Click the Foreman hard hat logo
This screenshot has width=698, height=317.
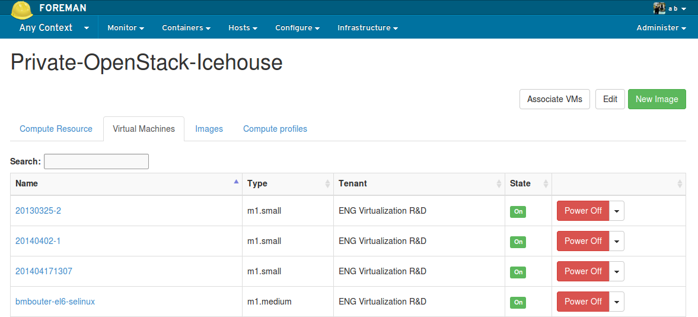pos(22,10)
